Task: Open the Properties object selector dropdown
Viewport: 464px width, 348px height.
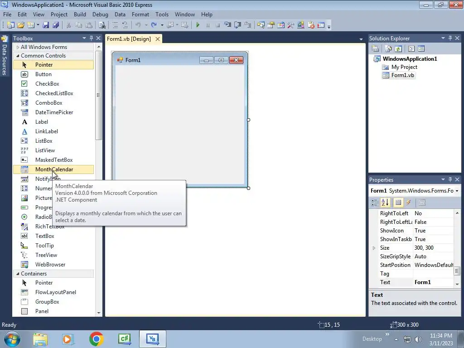Action: [457, 191]
